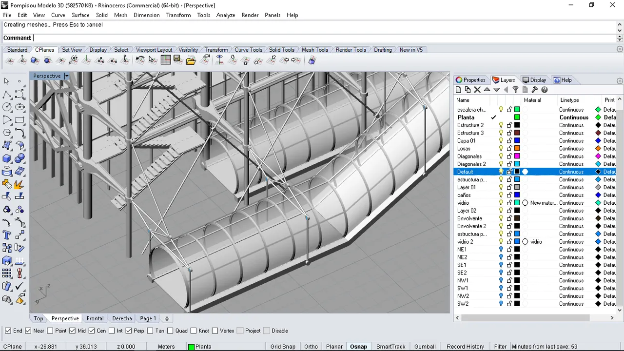624x351 pixels.
Task: Toggle Gumball in the status bar
Action: click(x=425, y=347)
